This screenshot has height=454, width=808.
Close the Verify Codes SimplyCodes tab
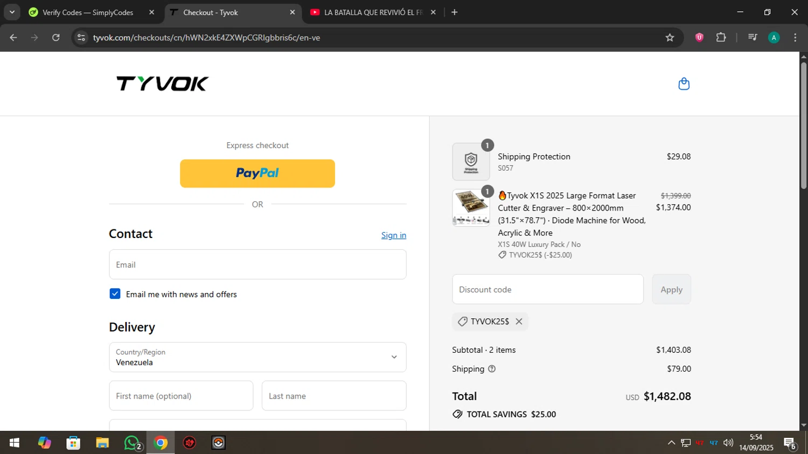click(151, 12)
